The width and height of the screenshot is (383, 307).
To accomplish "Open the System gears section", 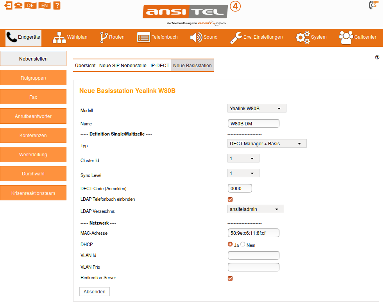I will point(311,37).
